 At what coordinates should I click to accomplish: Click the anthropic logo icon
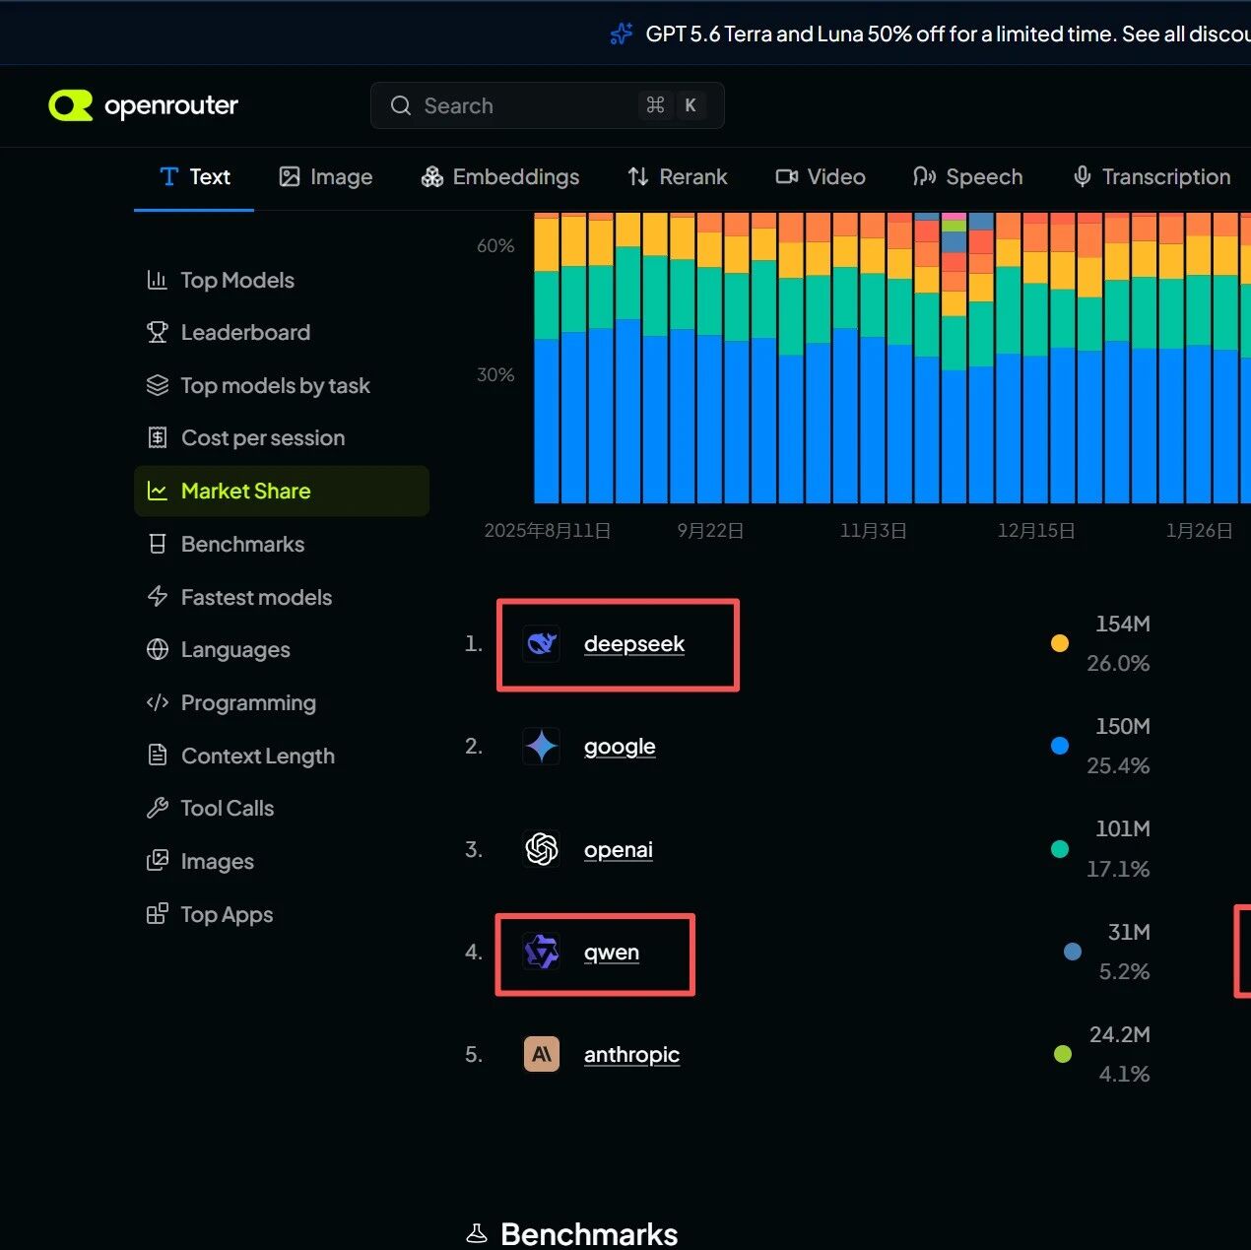[x=542, y=1054]
